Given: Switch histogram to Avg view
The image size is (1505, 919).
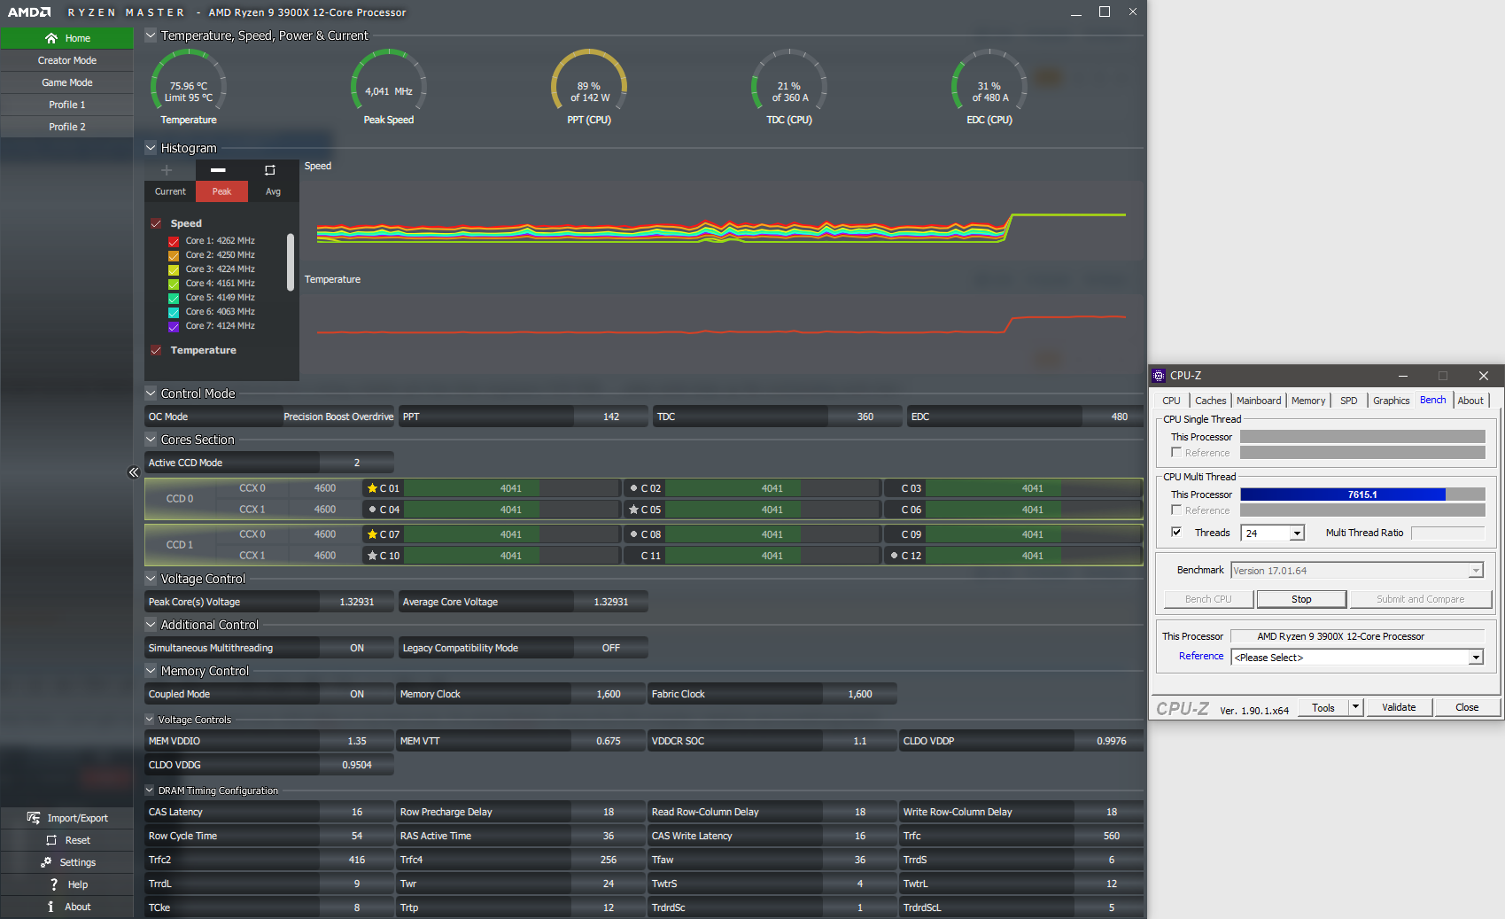Looking at the screenshot, I should (x=273, y=191).
